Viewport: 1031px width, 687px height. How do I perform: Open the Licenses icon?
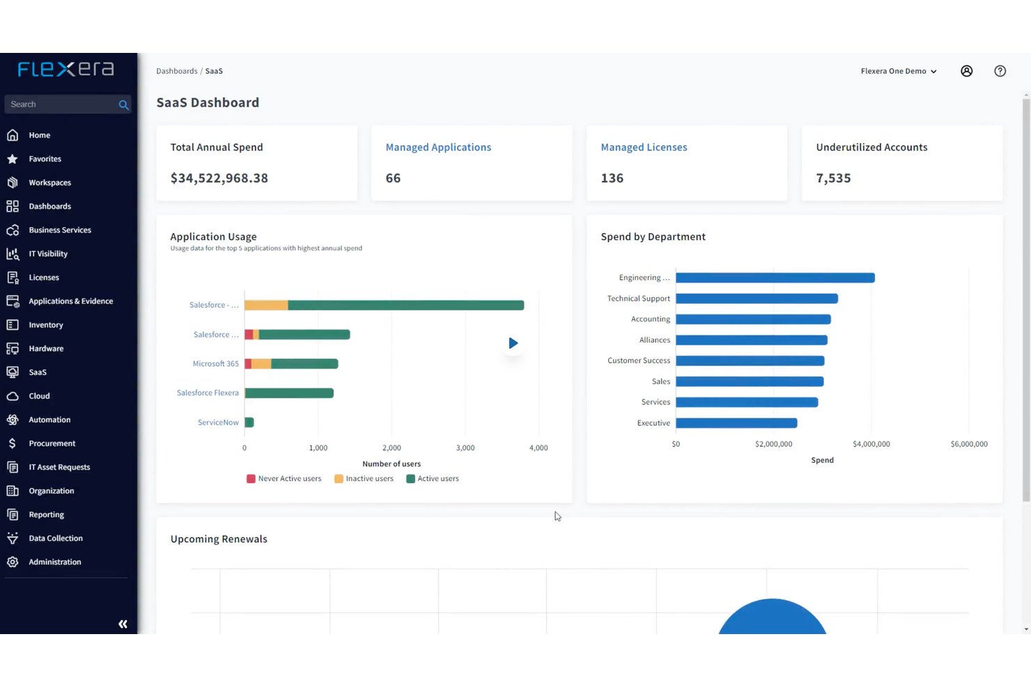click(13, 277)
